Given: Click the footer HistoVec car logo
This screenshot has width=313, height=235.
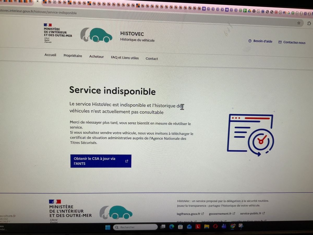Looking at the screenshot, I should pos(116,212).
